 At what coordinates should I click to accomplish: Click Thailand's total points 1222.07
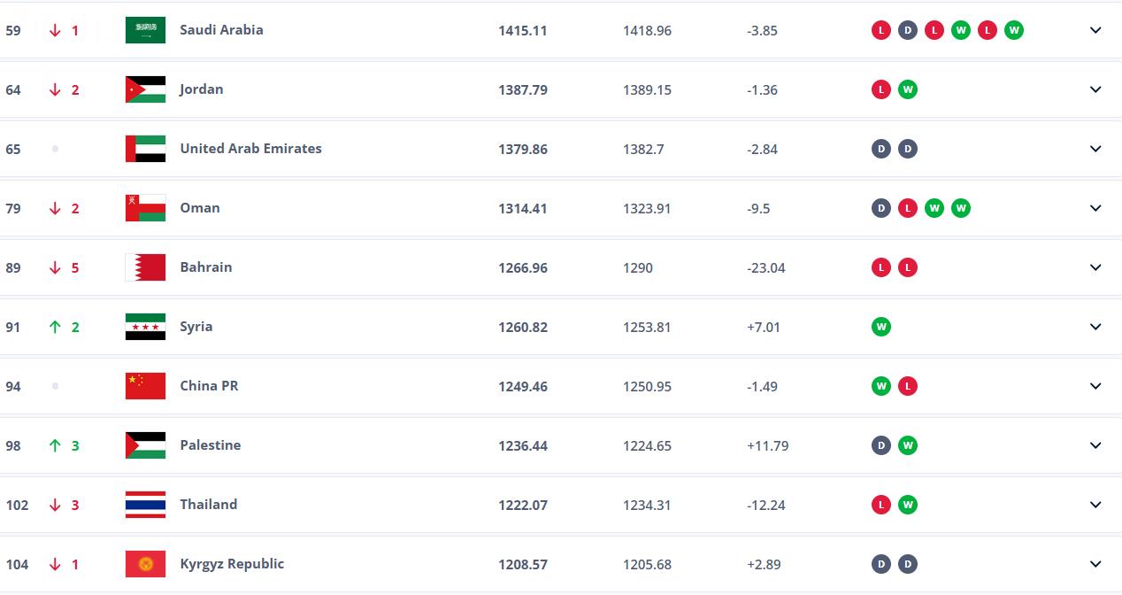(523, 505)
